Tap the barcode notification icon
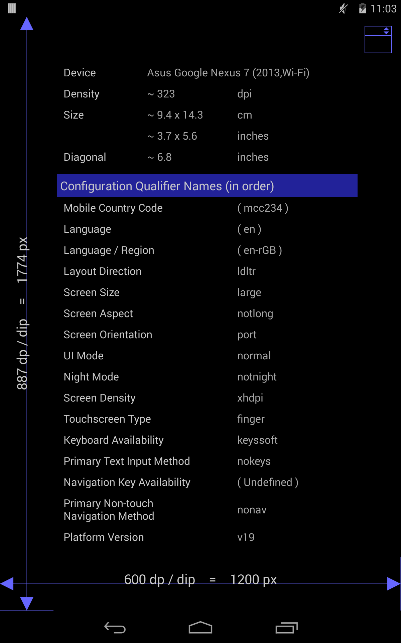401x643 pixels. coord(12,8)
